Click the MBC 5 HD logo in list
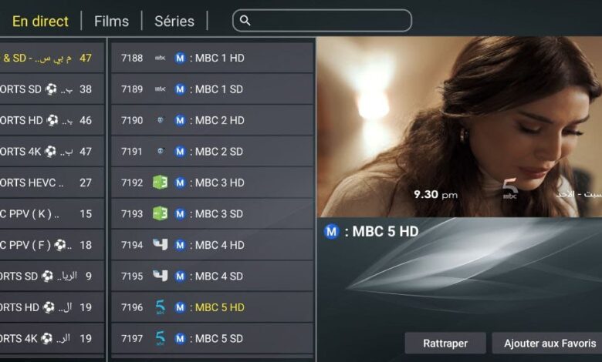Viewport: 602px width, 362px height. pyautogui.click(x=160, y=307)
